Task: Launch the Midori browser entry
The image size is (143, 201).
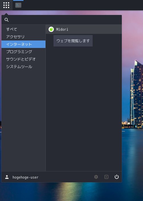Action: (x=84, y=29)
